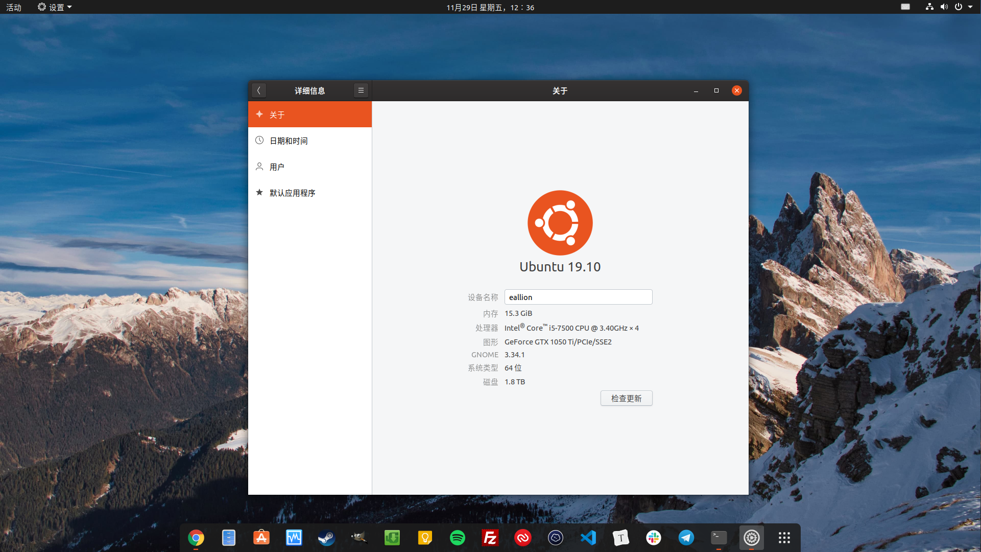Screen dimensions: 981x552
Task: Click the Ubuntu logo image
Action: coord(560,223)
